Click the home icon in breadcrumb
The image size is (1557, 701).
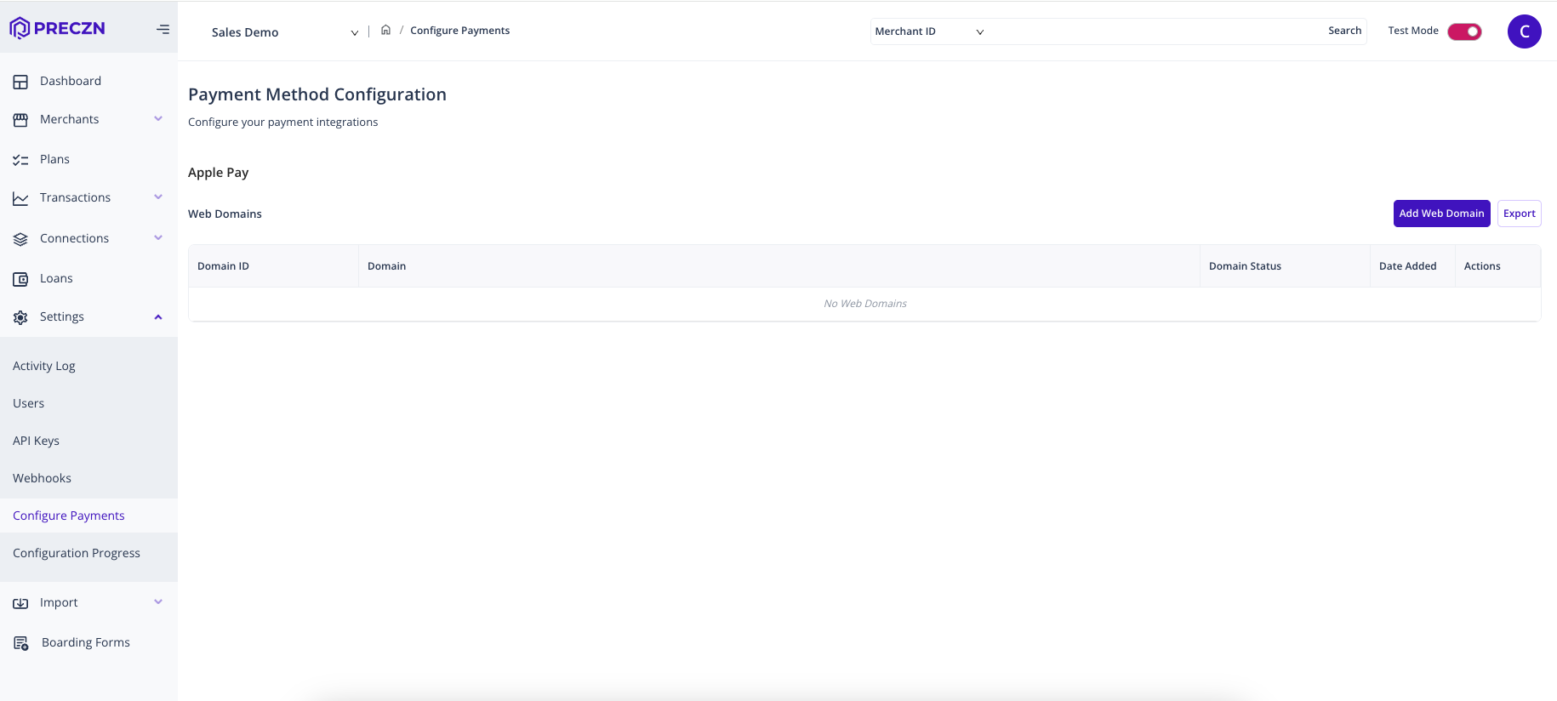(385, 30)
